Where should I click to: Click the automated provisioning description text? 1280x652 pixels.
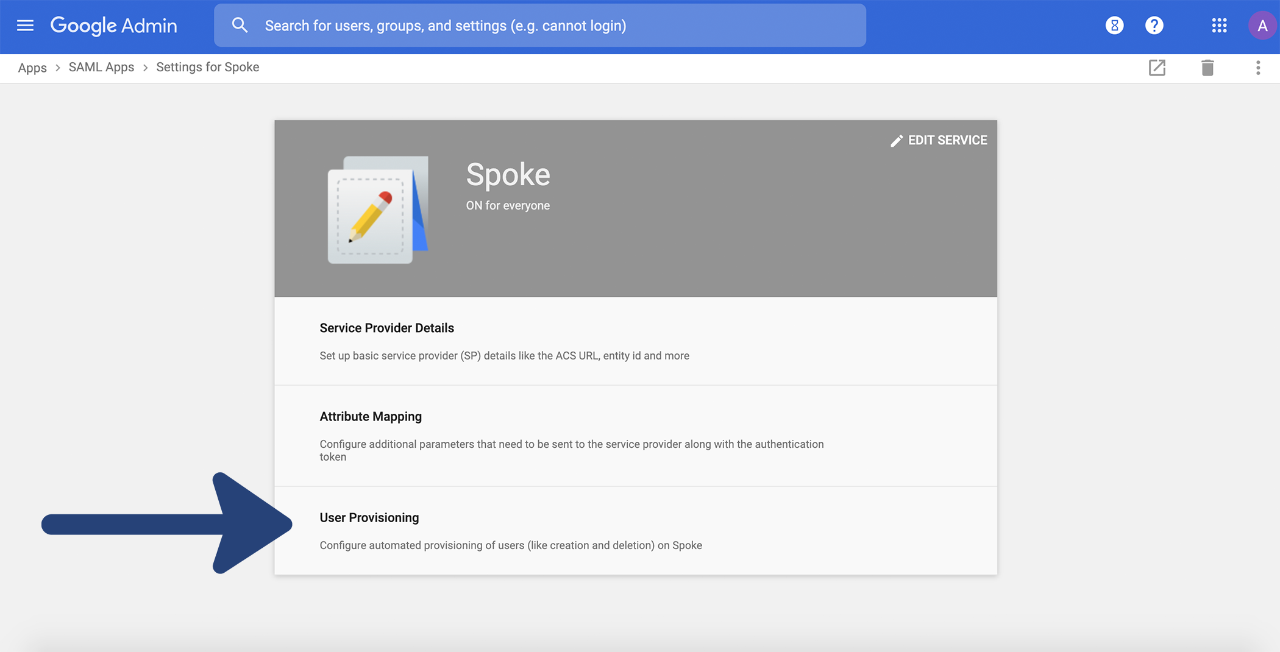[x=511, y=545]
